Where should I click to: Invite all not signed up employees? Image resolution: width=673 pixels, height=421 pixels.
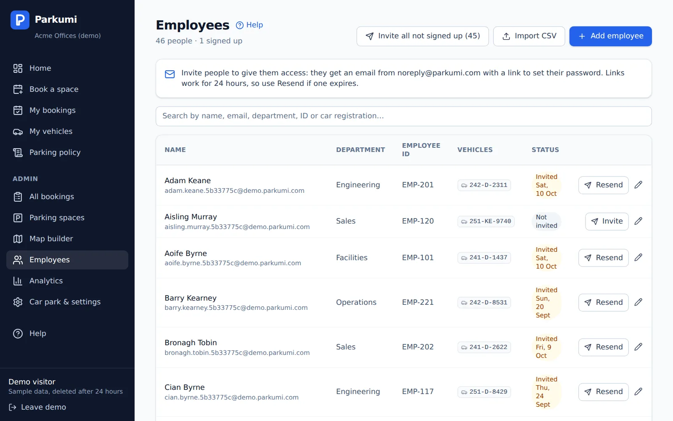pos(422,36)
